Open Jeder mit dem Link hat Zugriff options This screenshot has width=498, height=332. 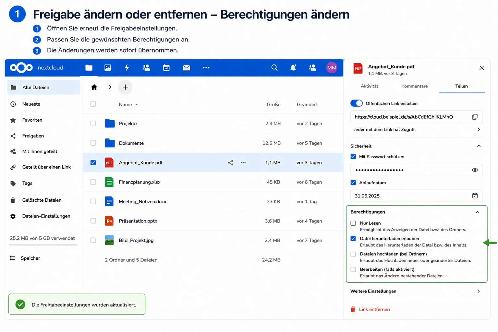click(417, 129)
